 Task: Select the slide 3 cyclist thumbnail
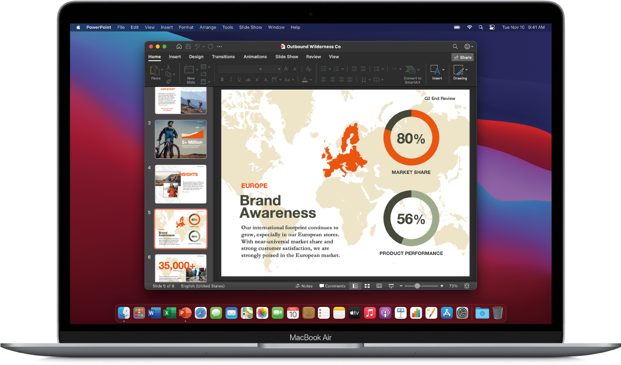point(180,140)
